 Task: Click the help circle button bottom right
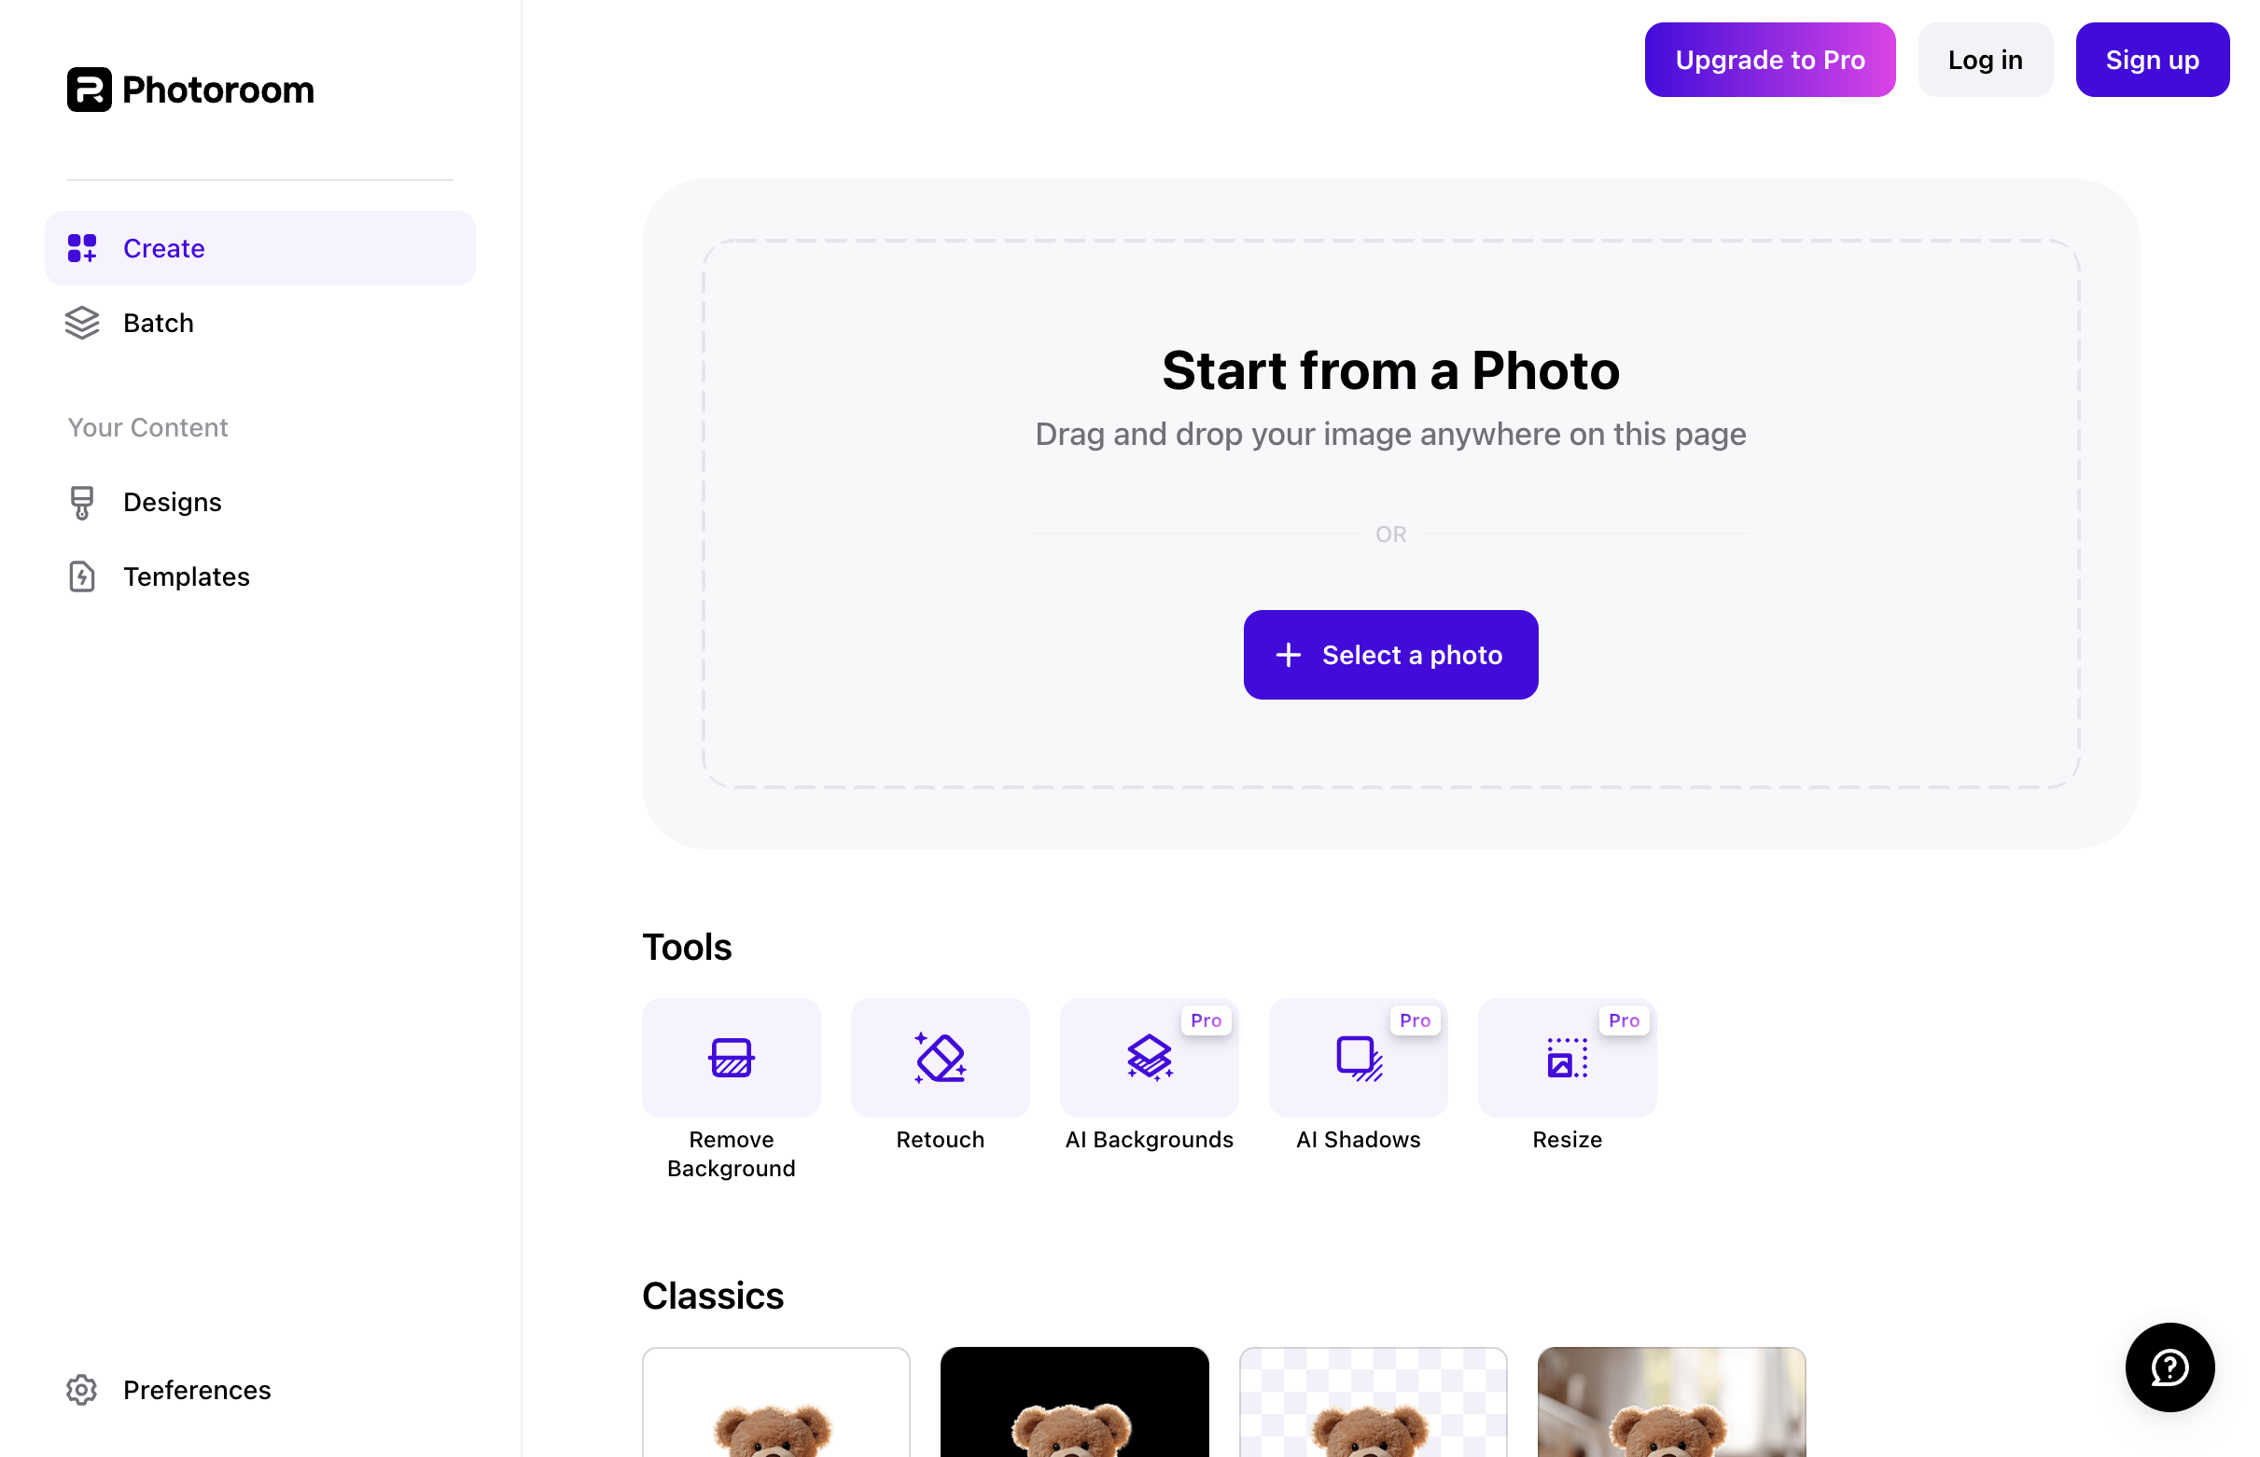click(2172, 1367)
